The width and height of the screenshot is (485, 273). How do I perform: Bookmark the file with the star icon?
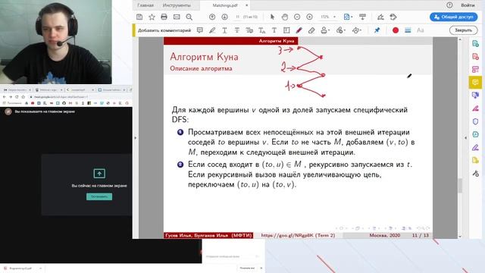152,17
